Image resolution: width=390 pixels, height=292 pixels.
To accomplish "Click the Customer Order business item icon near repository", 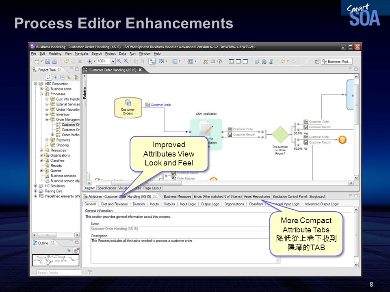I will pyautogui.click(x=147, y=105).
